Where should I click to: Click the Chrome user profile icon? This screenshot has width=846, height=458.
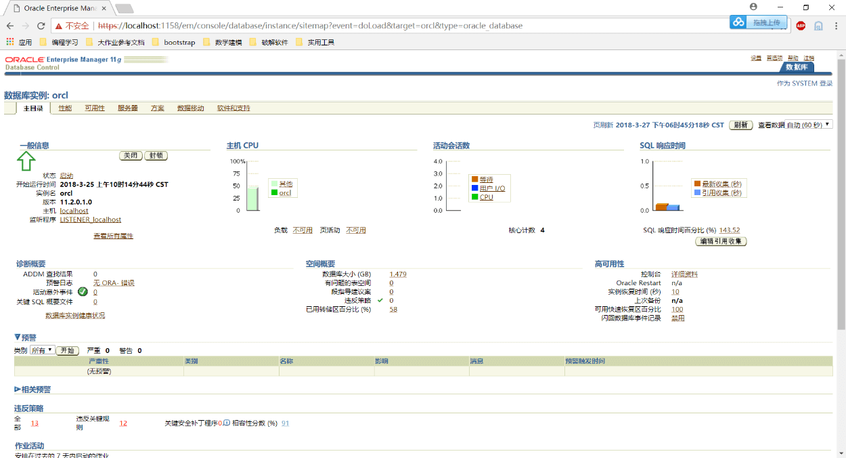753,7
